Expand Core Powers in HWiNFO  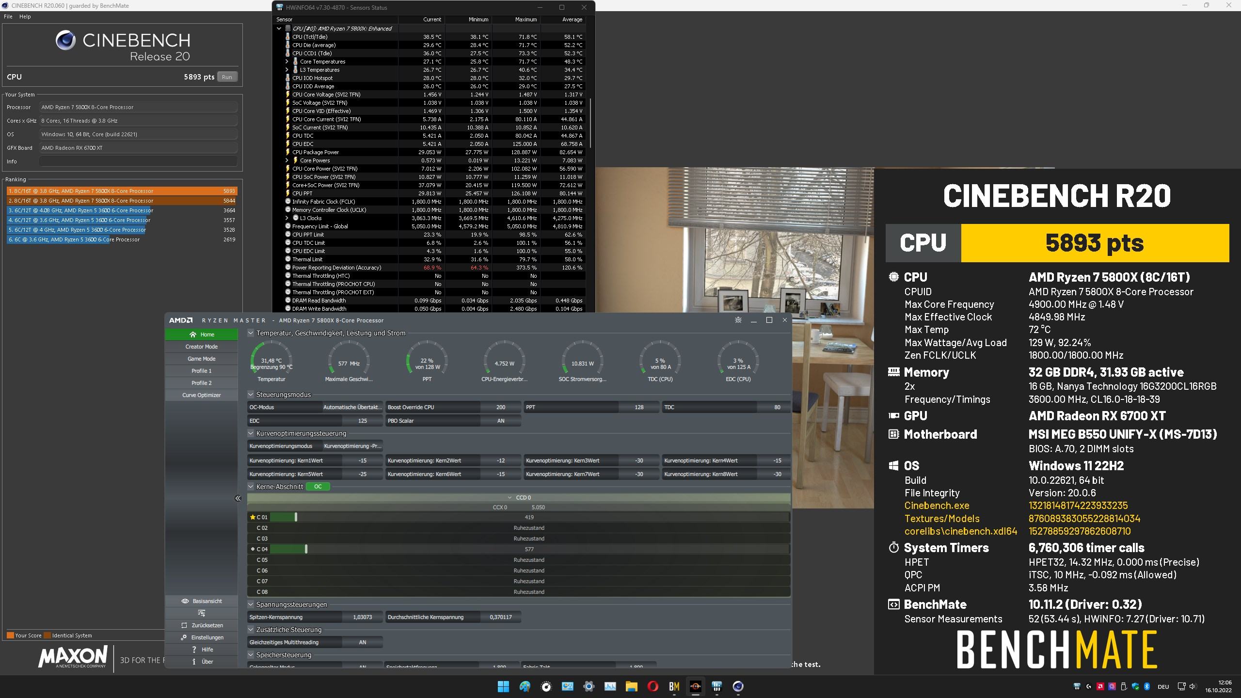pos(287,160)
